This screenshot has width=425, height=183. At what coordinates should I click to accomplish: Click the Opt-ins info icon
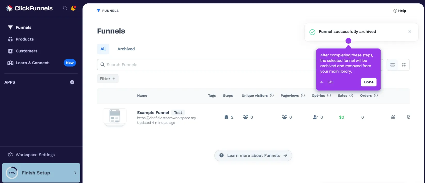[x=329, y=95]
